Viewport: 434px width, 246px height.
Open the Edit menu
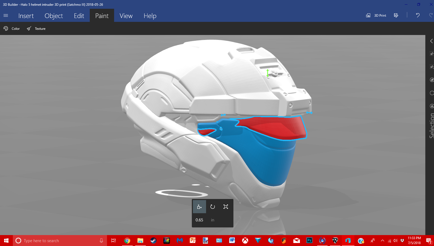79,16
